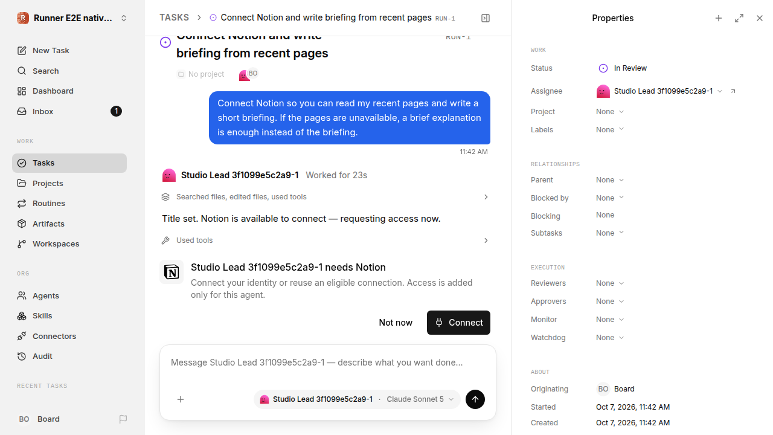Image resolution: width=773 pixels, height=435 pixels.
Task: Open the Projects section
Action: point(69,183)
